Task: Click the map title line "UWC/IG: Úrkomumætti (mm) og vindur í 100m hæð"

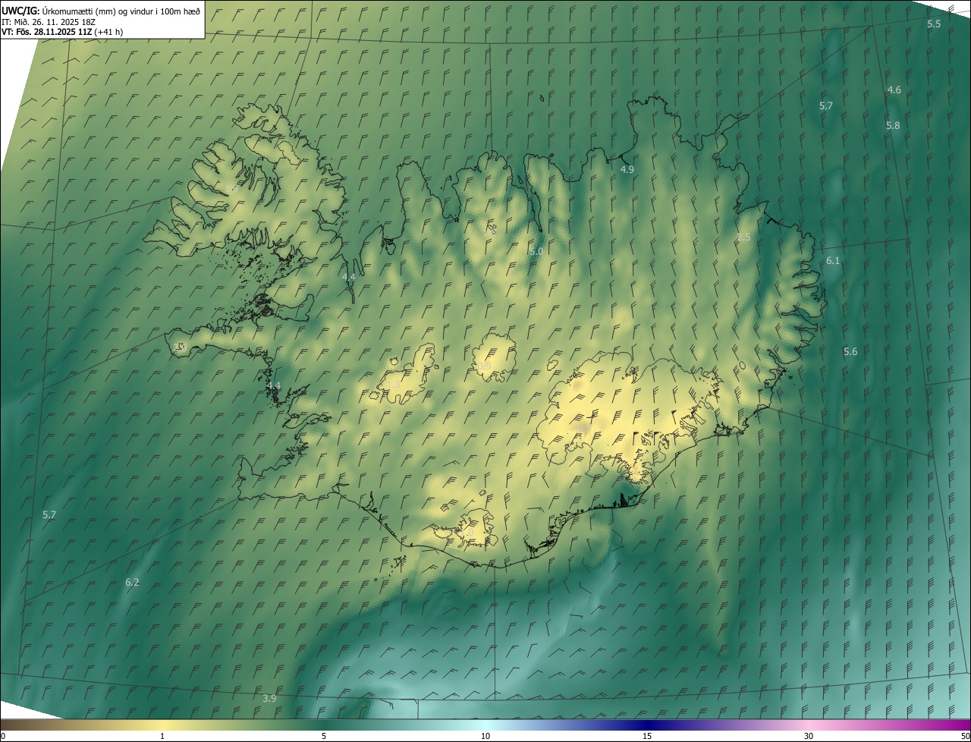Action: coord(101,11)
